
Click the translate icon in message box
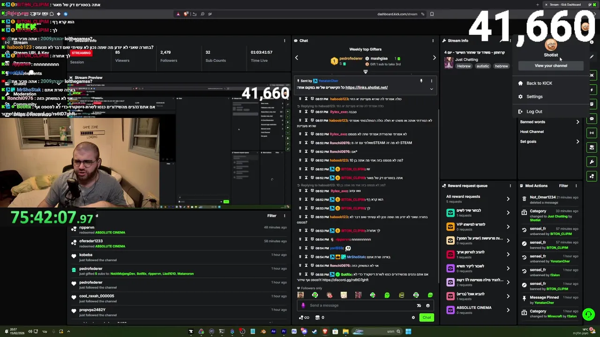[419, 306]
